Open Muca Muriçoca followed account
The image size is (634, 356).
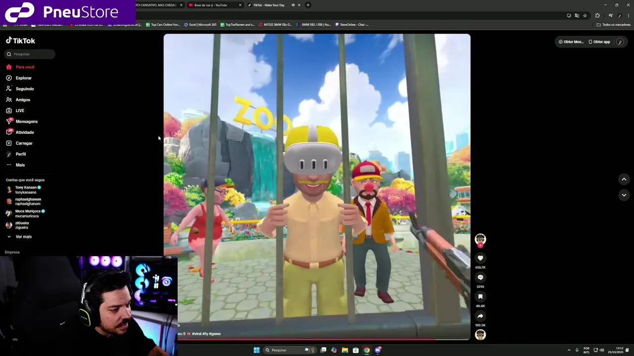tap(25, 213)
